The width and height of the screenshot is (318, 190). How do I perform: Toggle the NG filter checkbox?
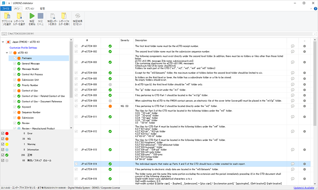click(x=2, y=139)
